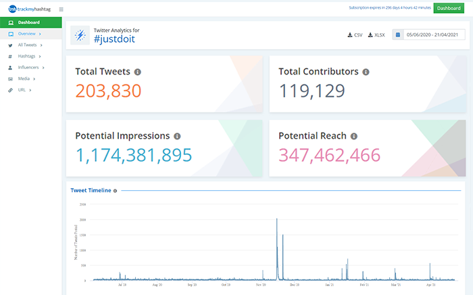This screenshot has width=473, height=295.
Task: Click the Twitter Analytics for label
Action: click(x=116, y=30)
